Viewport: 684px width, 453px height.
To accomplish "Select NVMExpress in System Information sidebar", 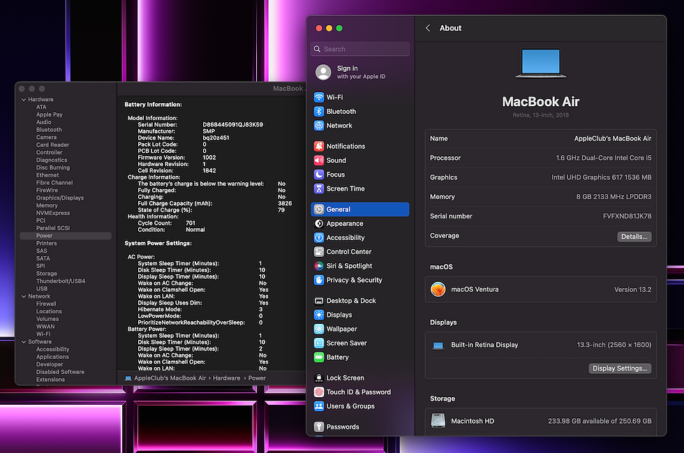I will (53, 213).
